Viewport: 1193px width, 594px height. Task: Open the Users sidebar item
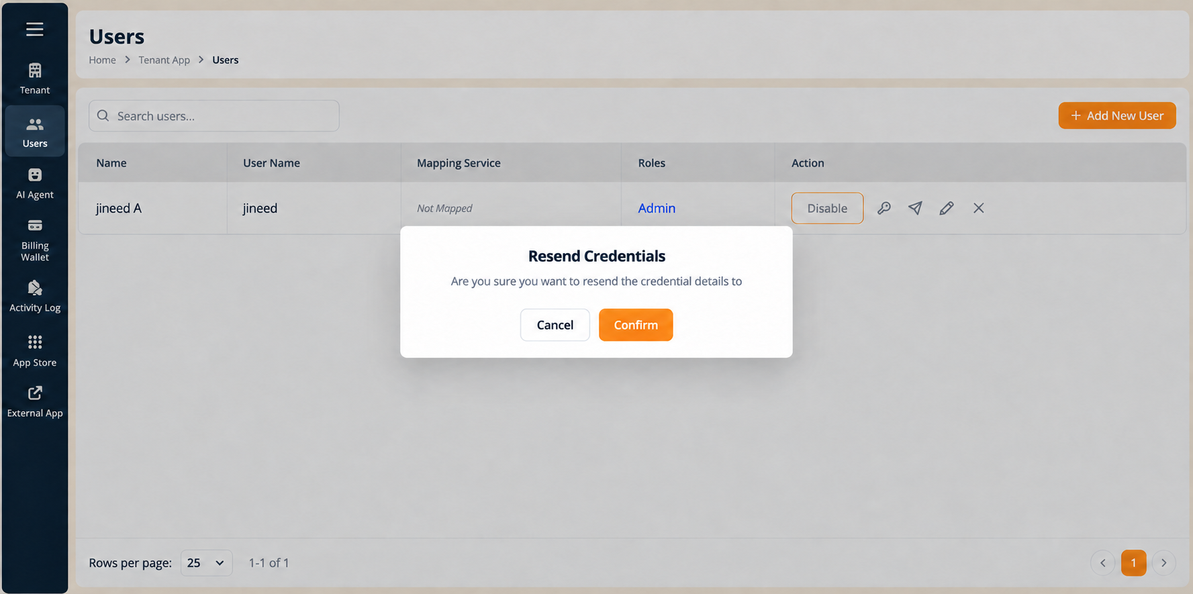click(35, 132)
